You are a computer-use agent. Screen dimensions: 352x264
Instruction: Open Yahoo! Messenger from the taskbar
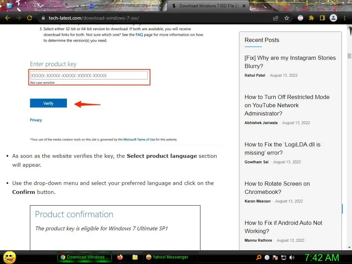pos(170,257)
